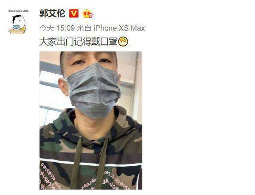The height and width of the screenshot is (195, 255).
Task: Open the iPhone XS Max source link
Action: [x=119, y=28]
